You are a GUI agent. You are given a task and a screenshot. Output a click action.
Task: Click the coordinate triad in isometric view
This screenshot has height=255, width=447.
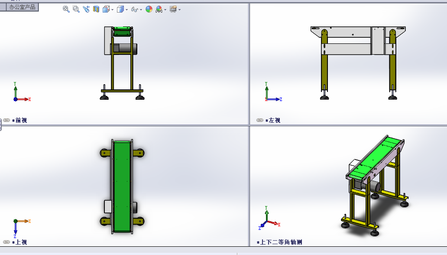(269, 218)
